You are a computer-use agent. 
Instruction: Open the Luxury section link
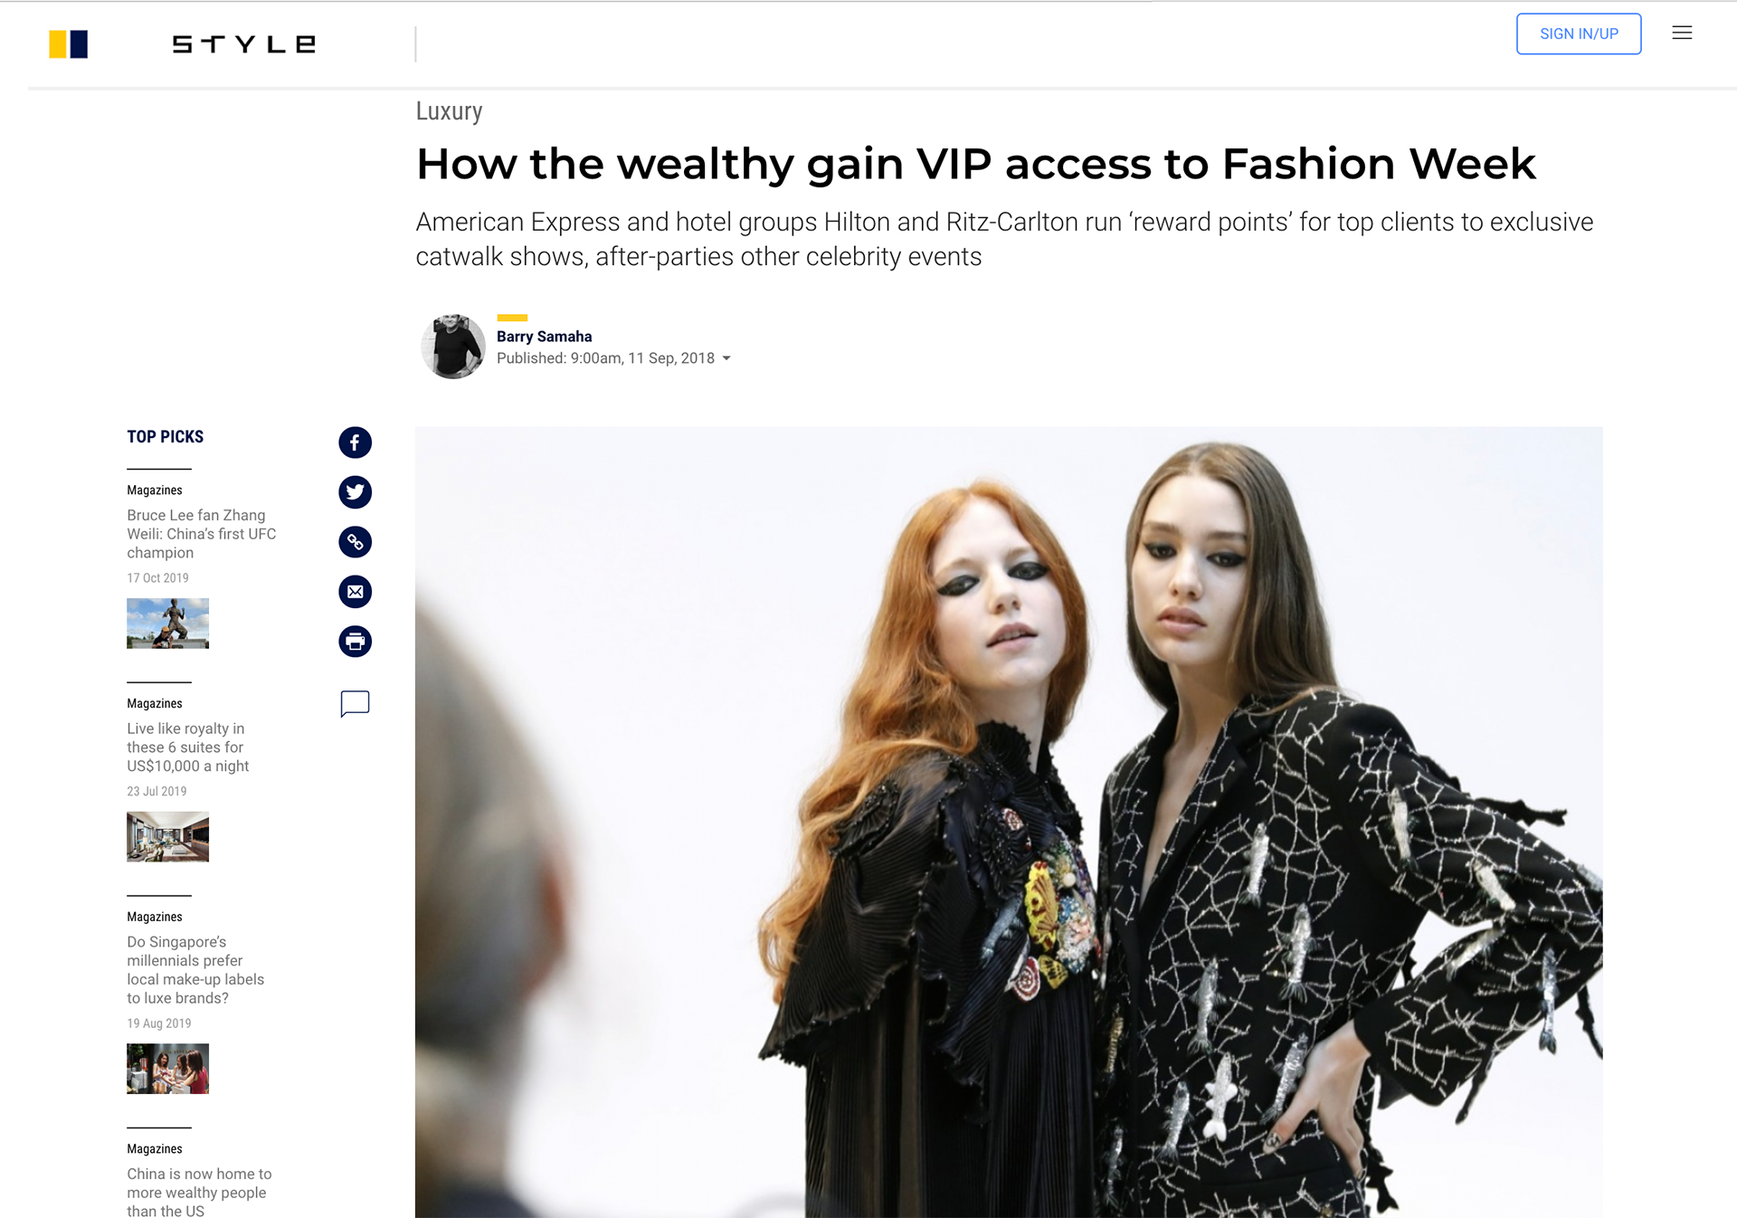449,111
